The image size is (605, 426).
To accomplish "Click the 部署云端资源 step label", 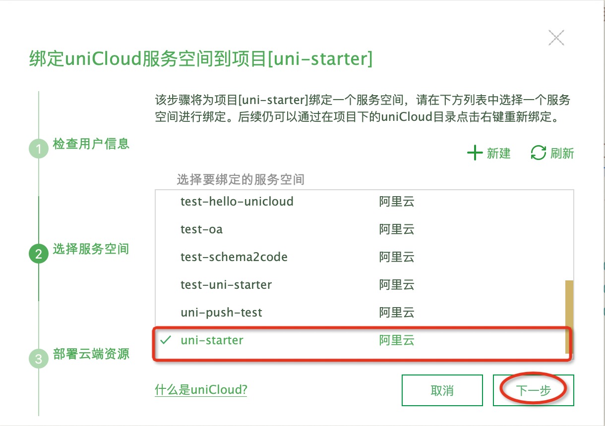I will pos(91,354).
